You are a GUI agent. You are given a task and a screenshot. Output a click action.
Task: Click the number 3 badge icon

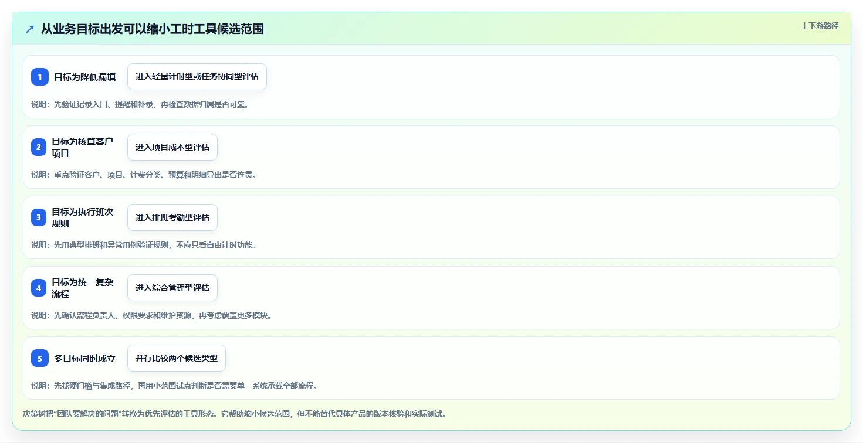tap(39, 217)
